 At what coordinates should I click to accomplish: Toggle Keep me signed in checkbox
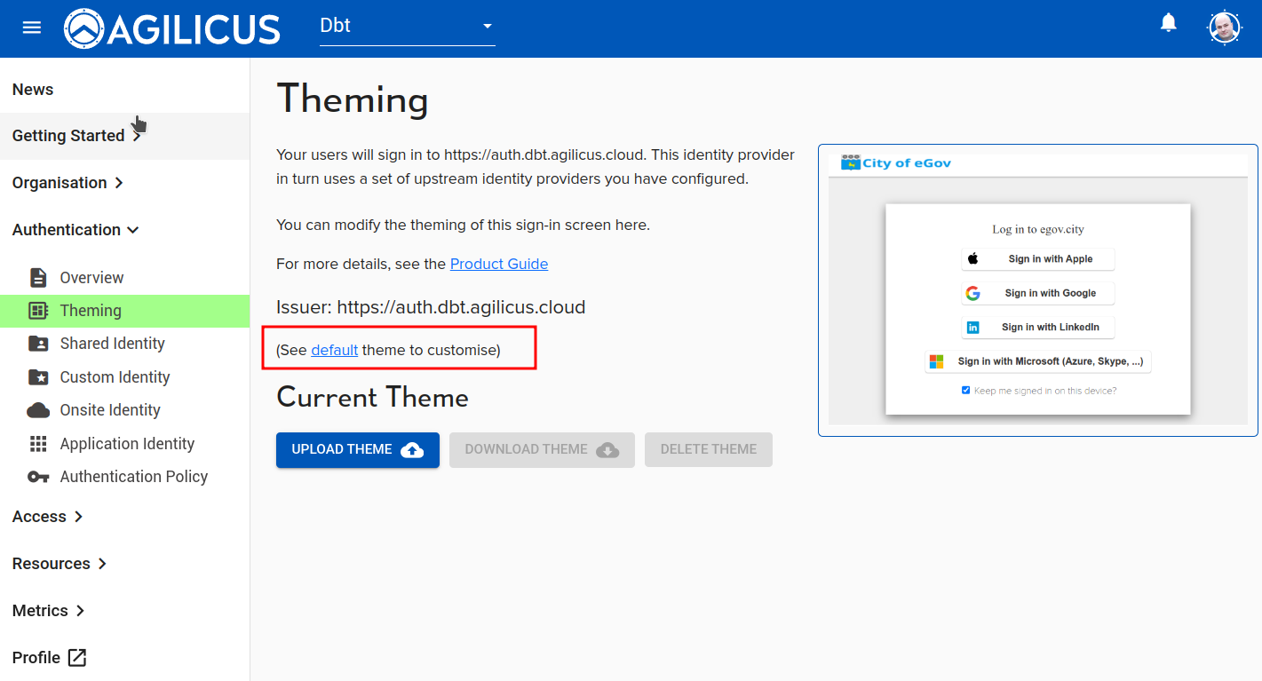(966, 391)
